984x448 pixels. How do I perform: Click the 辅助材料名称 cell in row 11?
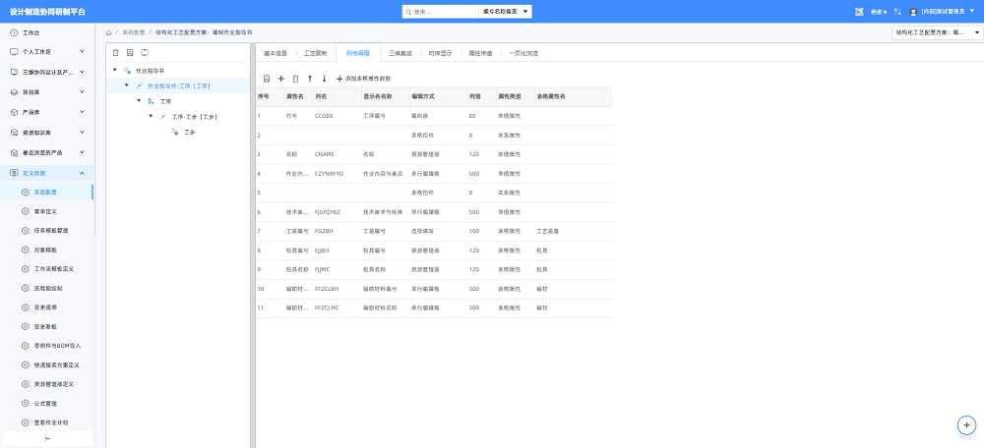tap(380, 308)
